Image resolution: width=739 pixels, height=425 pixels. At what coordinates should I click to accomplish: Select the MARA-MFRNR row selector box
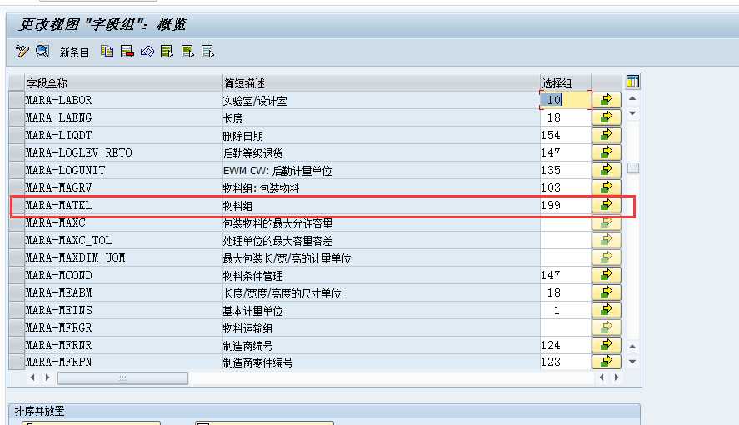[17, 345]
